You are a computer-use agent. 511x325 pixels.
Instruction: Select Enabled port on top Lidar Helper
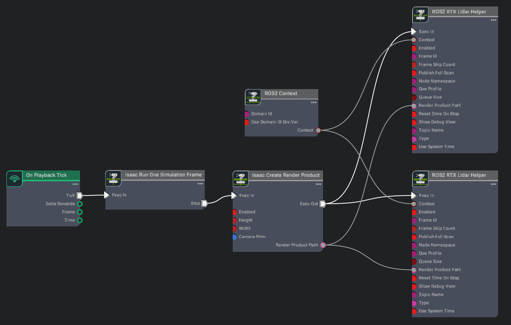pyautogui.click(x=414, y=48)
